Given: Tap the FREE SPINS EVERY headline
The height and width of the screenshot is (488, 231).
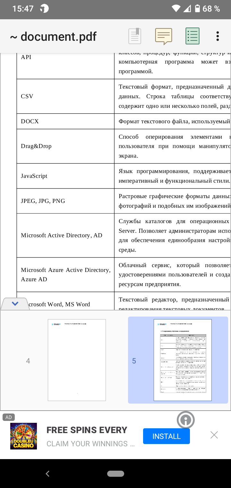Looking at the screenshot, I should [x=87, y=430].
